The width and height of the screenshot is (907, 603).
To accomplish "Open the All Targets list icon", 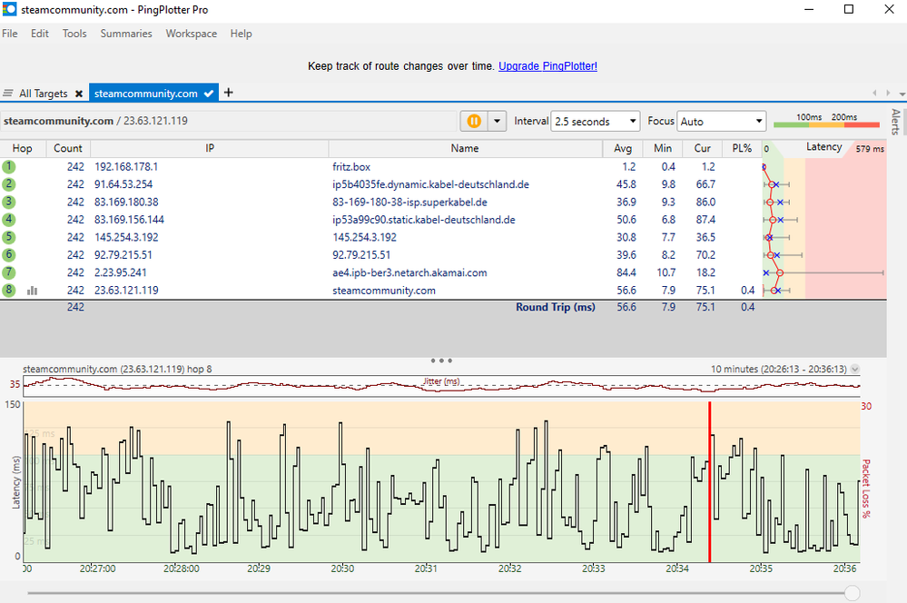I will pos(8,94).
